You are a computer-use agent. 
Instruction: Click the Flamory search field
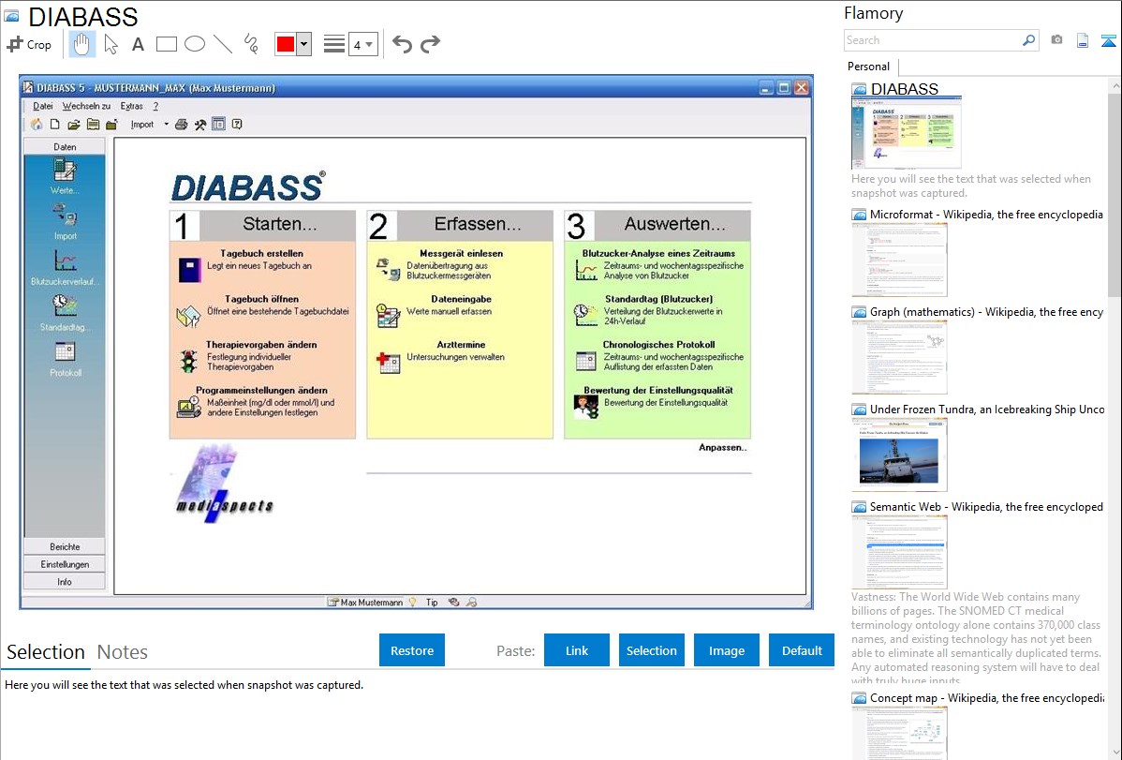pyautogui.click(x=933, y=40)
